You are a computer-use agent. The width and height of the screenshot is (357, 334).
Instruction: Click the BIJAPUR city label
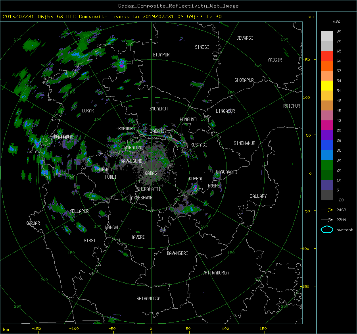161,55
